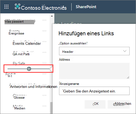Select Was passiert navigation item
This screenshot has width=136, height=114.
pyautogui.click(x=14, y=22)
